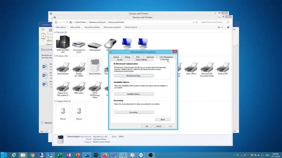Click the Accounting button
This screenshot has height=158, width=282.
pyautogui.click(x=134, y=112)
